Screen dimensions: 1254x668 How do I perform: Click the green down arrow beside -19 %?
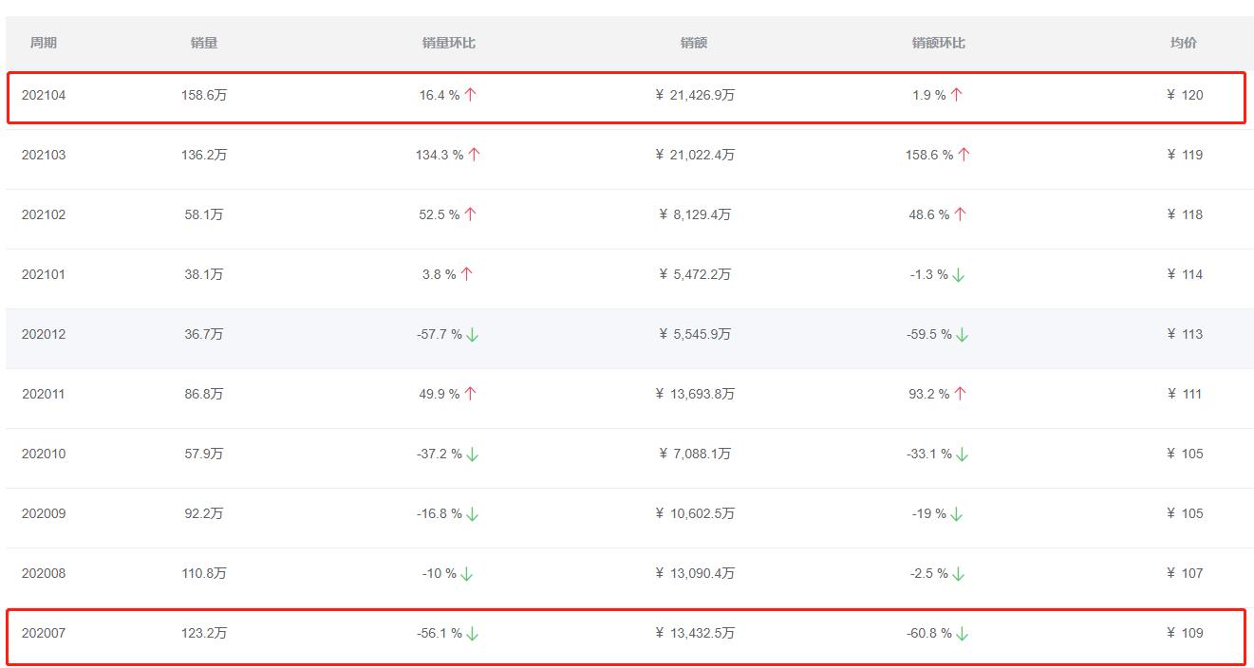point(957,514)
